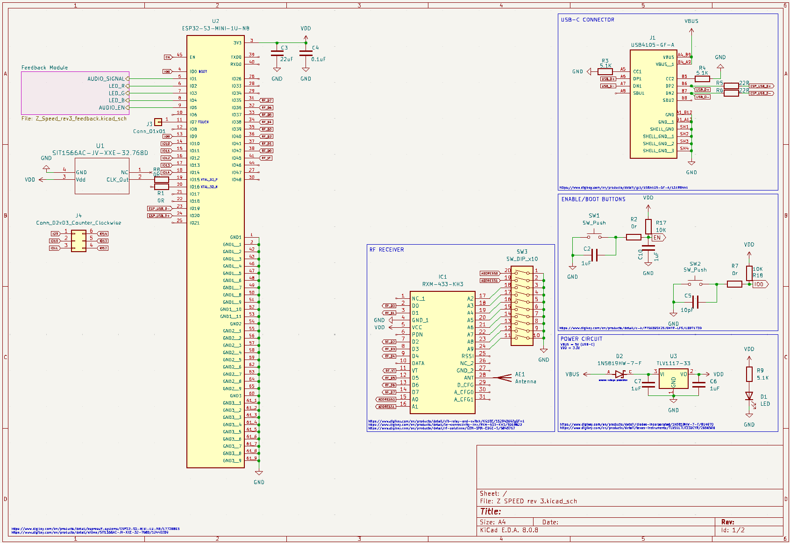The width and height of the screenshot is (790, 543).
Task: Select the IO0 global label beside R18
Action: (760, 284)
